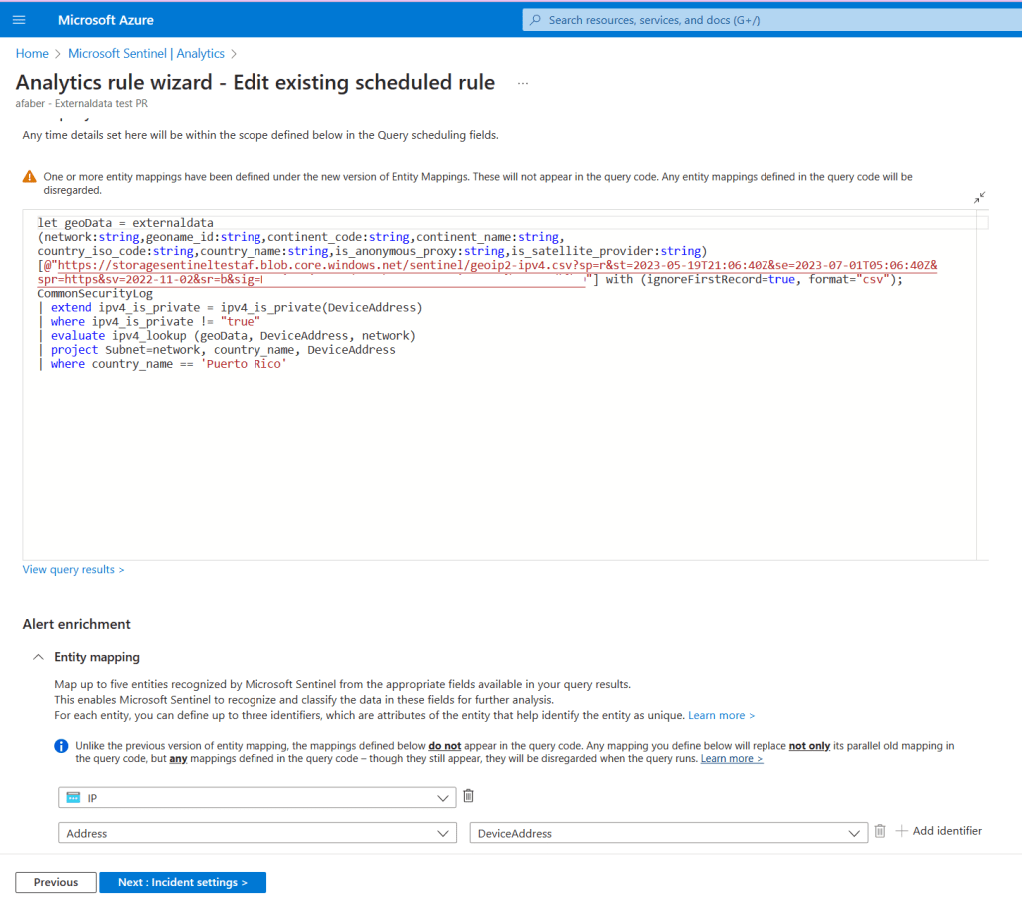The width and height of the screenshot is (1022, 910).
Task: Open the Address identifier dropdown
Action: (256, 833)
